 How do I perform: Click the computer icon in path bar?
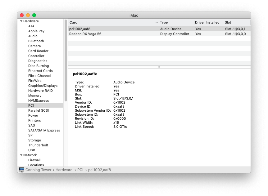click(x=22, y=170)
